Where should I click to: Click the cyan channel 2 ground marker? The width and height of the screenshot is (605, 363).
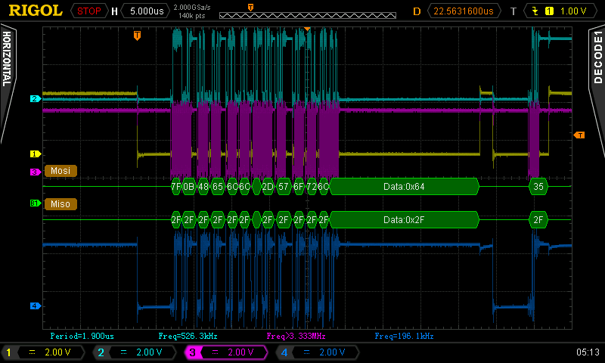coord(35,99)
